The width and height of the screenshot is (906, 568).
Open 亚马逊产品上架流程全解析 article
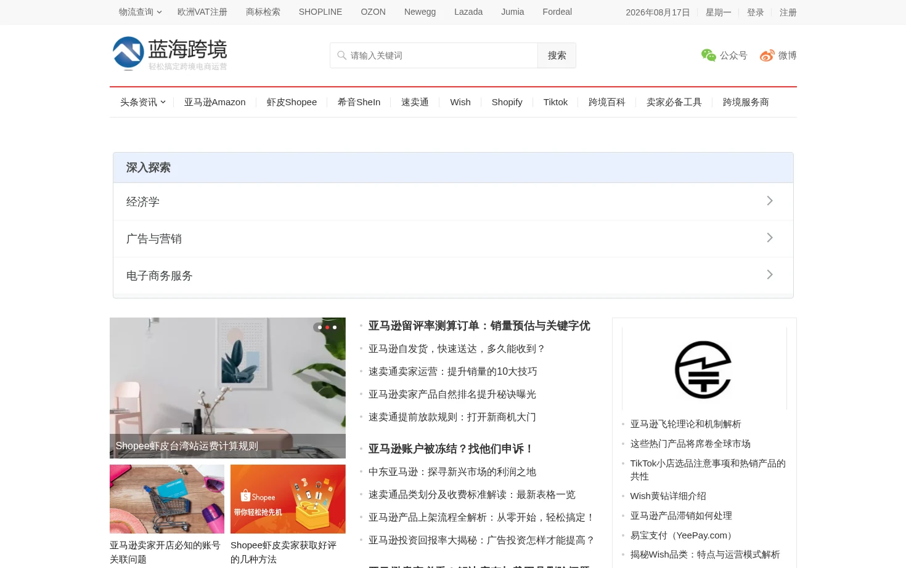click(481, 518)
